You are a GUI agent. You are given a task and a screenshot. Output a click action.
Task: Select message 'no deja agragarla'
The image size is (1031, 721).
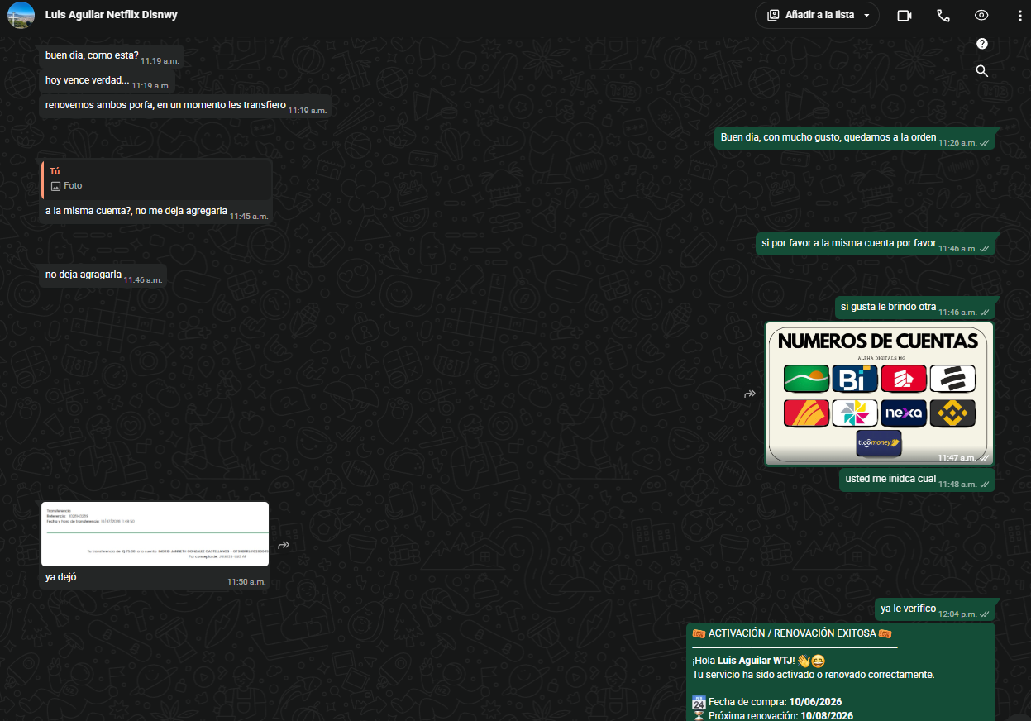pyautogui.click(x=103, y=275)
